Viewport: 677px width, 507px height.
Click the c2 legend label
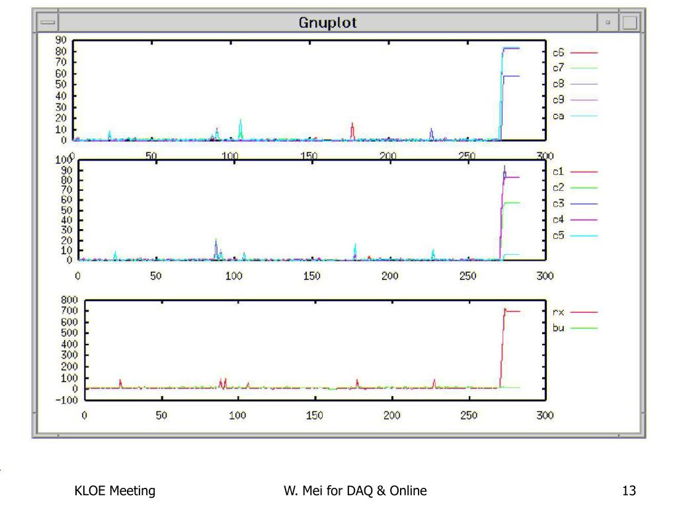(558, 187)
